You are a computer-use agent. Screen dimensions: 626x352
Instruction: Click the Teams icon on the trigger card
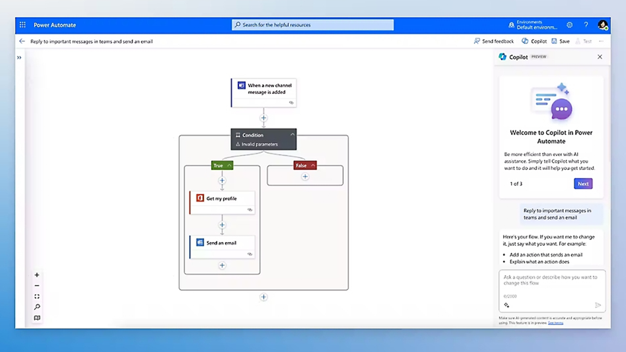(x=241, y=85)
